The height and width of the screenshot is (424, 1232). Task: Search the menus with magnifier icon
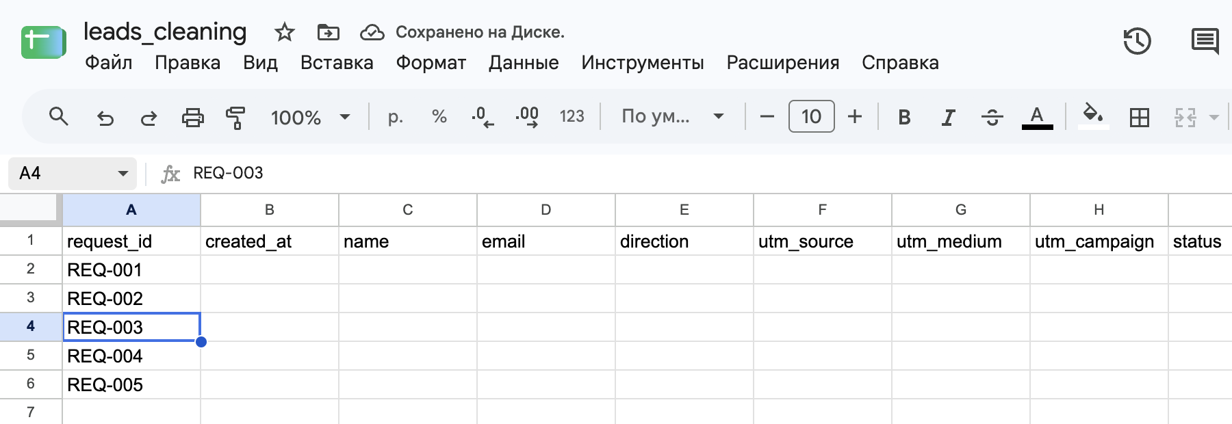pos(59,117)
